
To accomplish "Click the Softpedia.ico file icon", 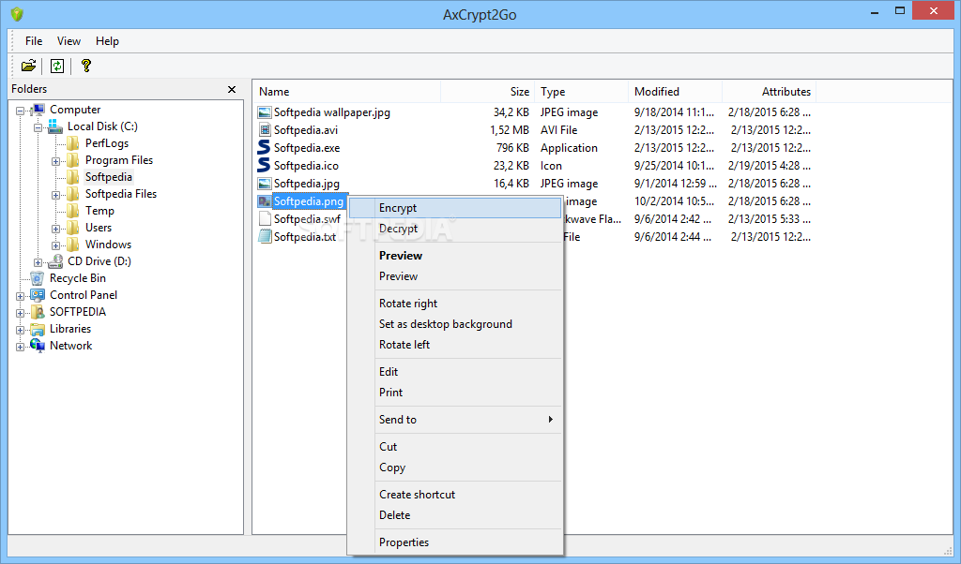I will [264, 165].
